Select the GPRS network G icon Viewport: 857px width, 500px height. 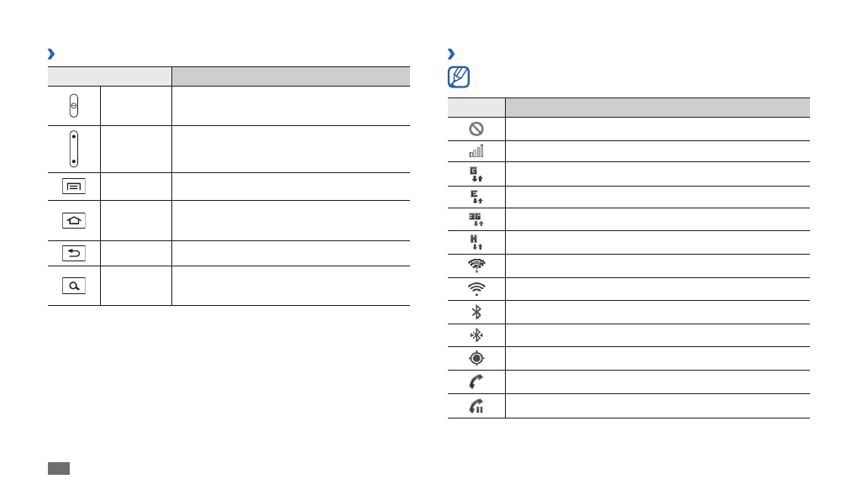(476, 174)
